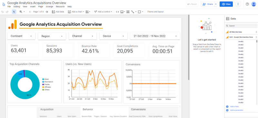Image resolution: width=258 pixels, height=118 pixels.
Task: Open the help question mark icon
Action: point(247,4)
